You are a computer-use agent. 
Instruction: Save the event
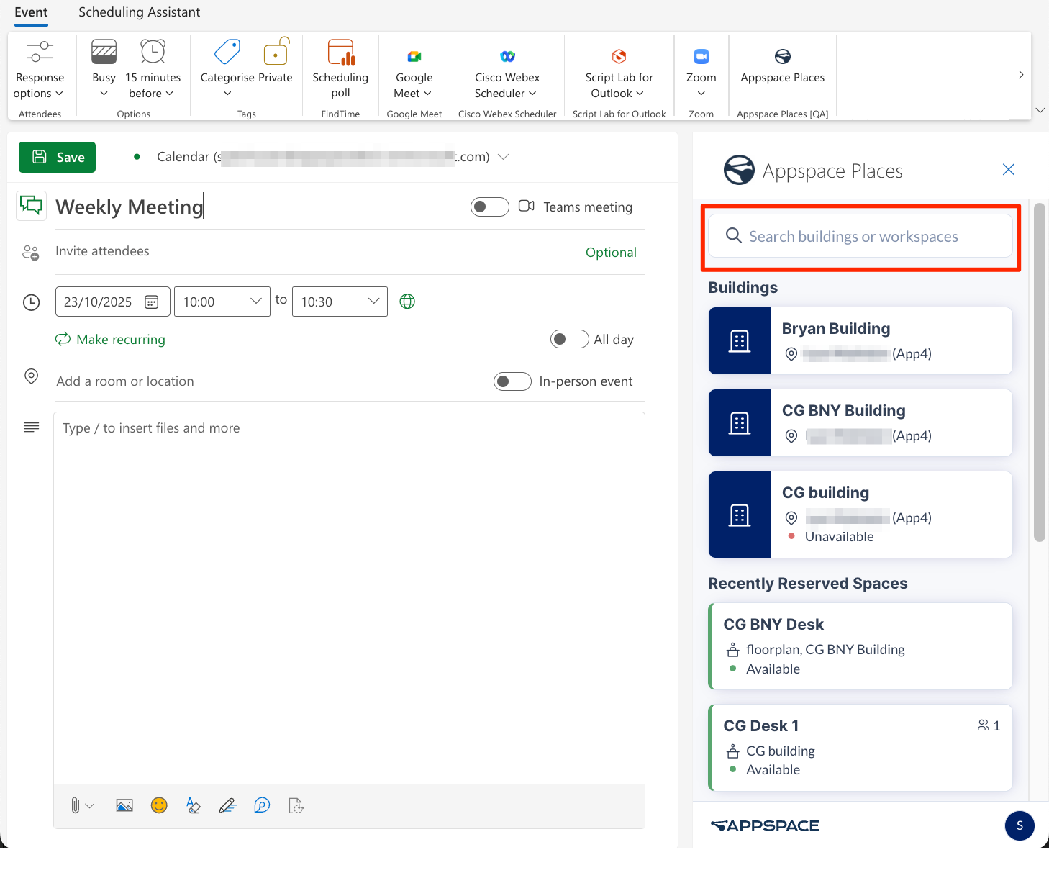(x=57, y=157)
